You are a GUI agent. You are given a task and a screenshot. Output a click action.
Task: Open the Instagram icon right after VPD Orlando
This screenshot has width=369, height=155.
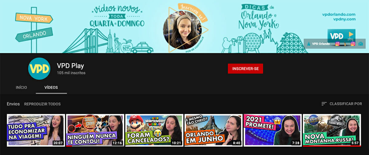[x=337, y=44]
